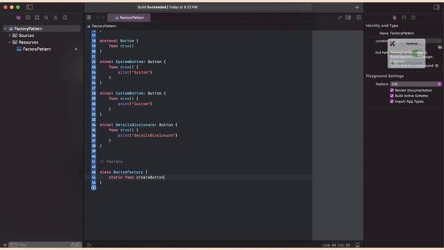The image size is (444, 250).
Task: Click the reveal in Finder arrow icon
Action: pos(436,65)
